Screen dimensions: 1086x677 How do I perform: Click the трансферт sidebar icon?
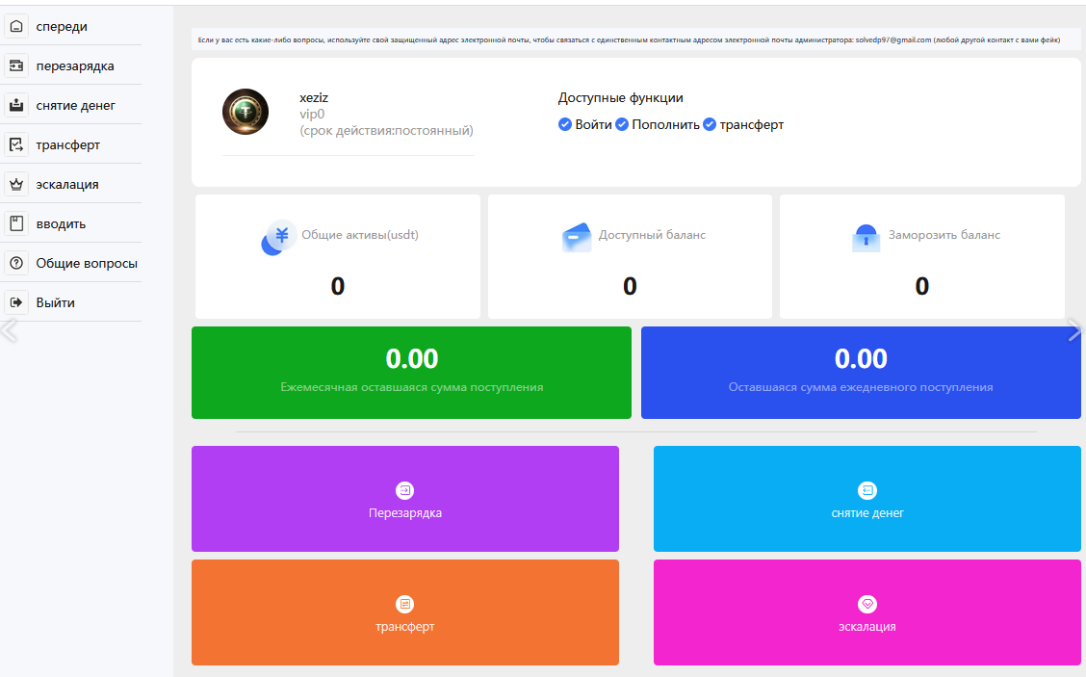(16, 145)
